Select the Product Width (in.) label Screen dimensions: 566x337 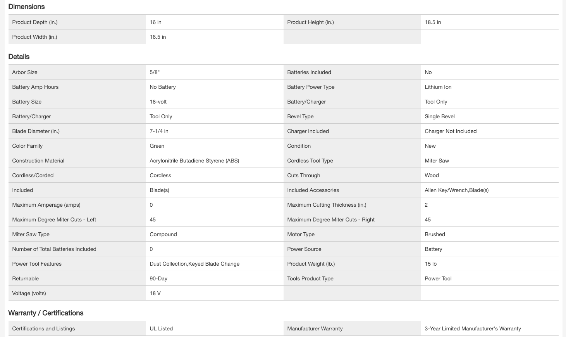(x=34, y=37)
